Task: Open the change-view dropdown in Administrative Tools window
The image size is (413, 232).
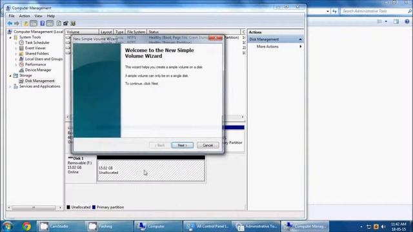Action: 386,21
